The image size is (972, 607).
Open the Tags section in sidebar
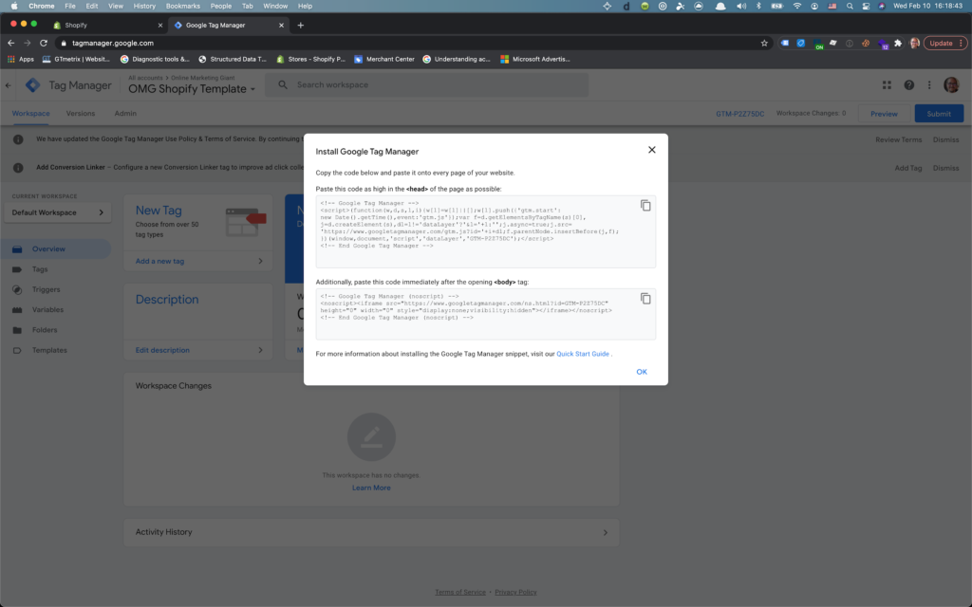(40, 269)
